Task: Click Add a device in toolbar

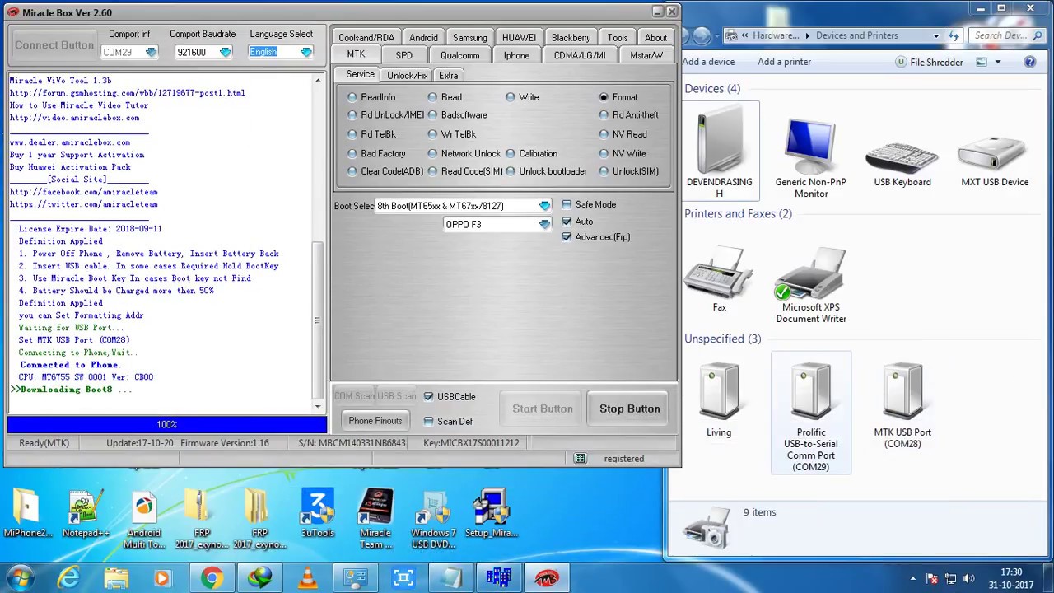Action: point(708,62)
